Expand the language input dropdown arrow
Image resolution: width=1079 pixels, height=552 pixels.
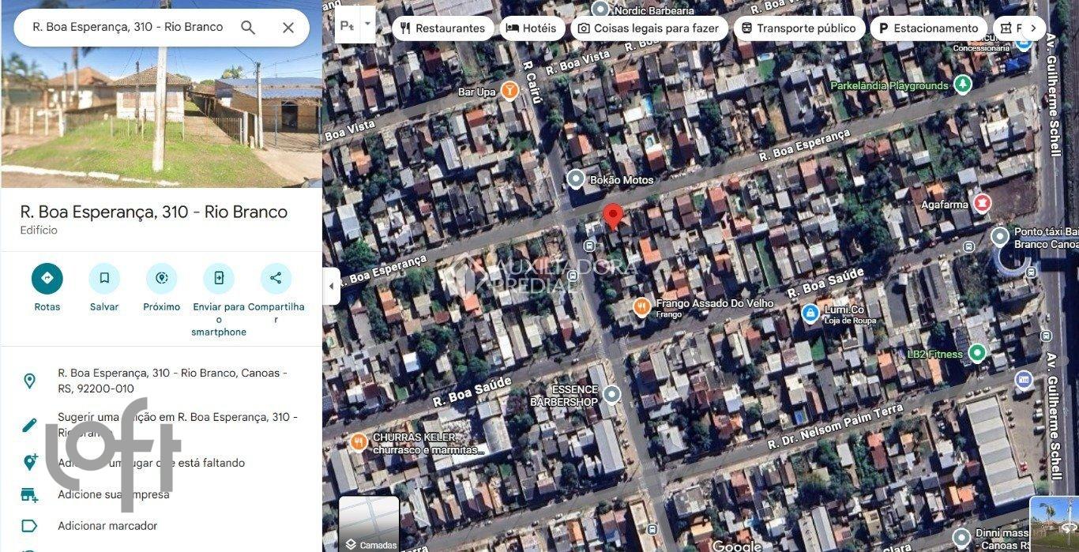tap(367, 24)
